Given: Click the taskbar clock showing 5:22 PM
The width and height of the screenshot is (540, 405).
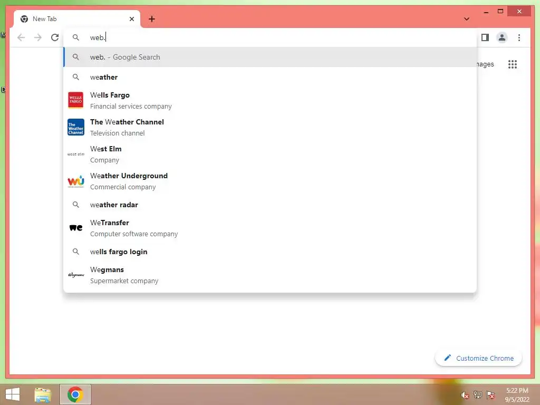Looking at the screenshot, I should pos(517,395).
